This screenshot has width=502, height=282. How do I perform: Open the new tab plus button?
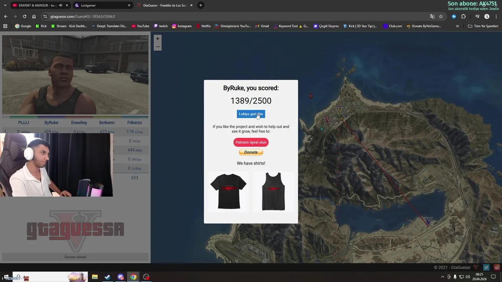pyautogui.click(x=200, y=5)
